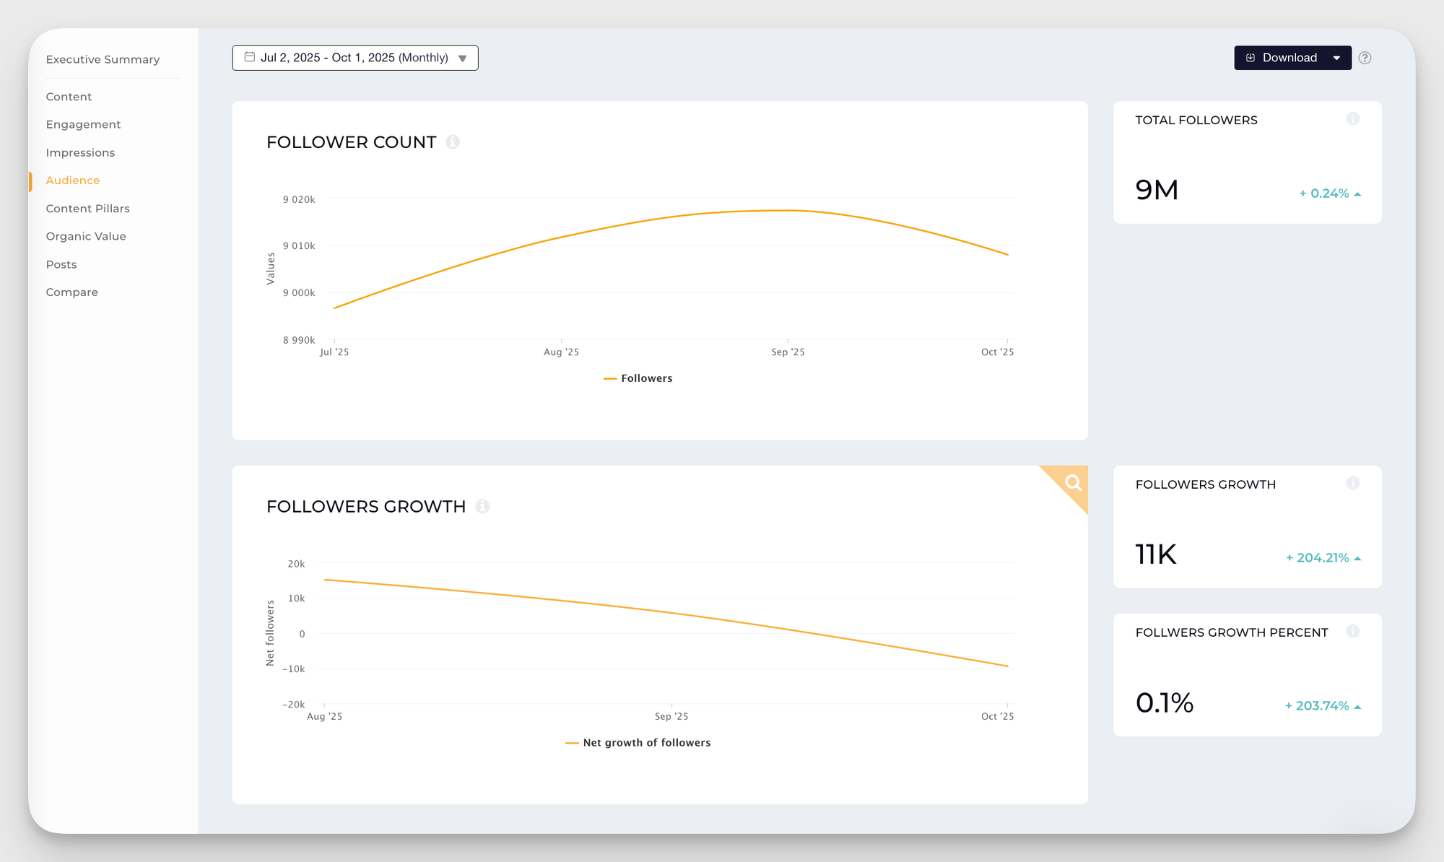1444x862 pixels.
Task: Go to the Engagement section
Action: (x=83, y=124)
